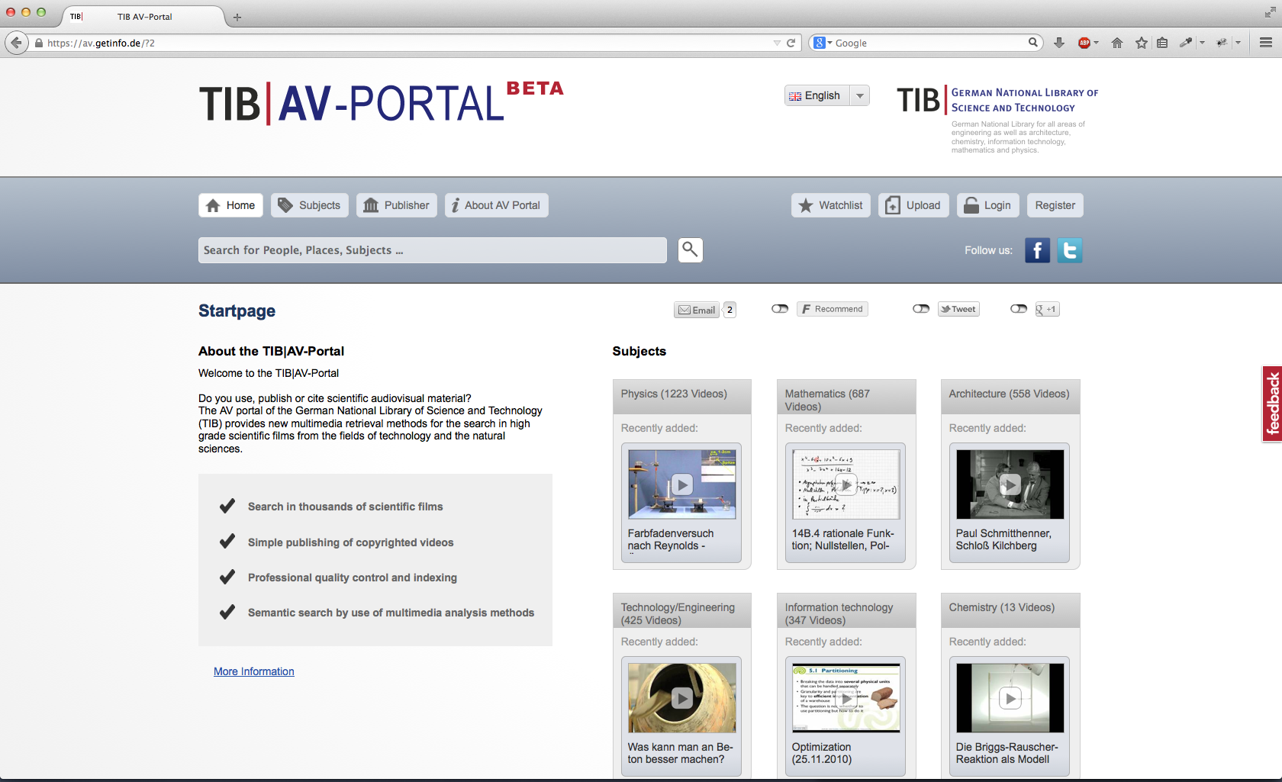Focus the portal search input field
1282x782 pixels.
click(x=432, y=250)
